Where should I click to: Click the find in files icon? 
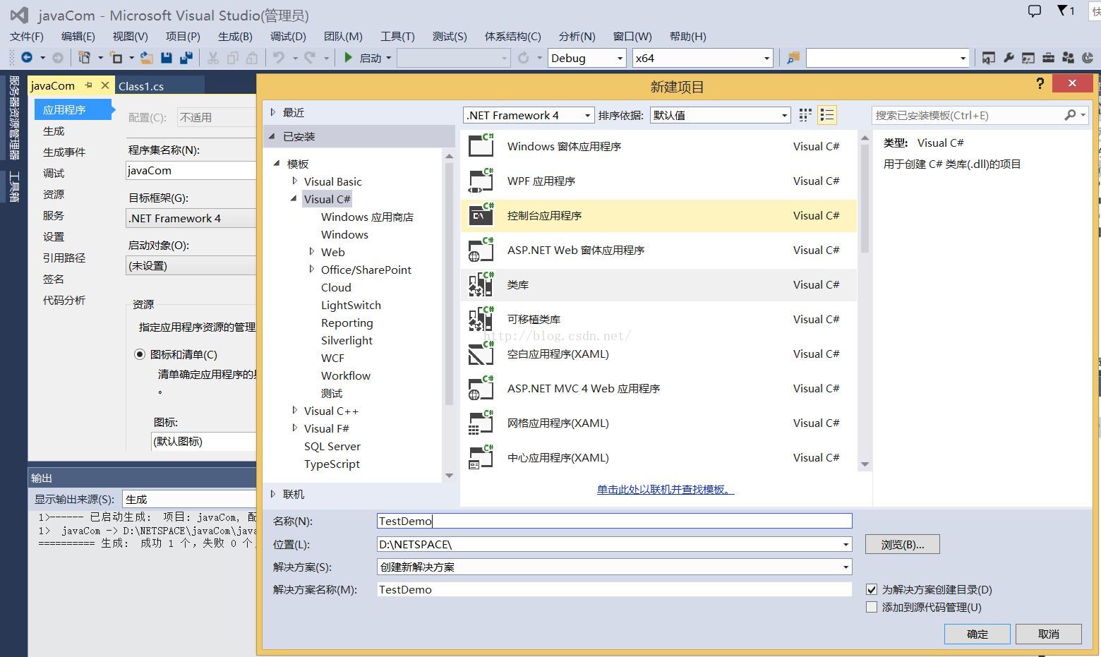(x=793, y=58)
